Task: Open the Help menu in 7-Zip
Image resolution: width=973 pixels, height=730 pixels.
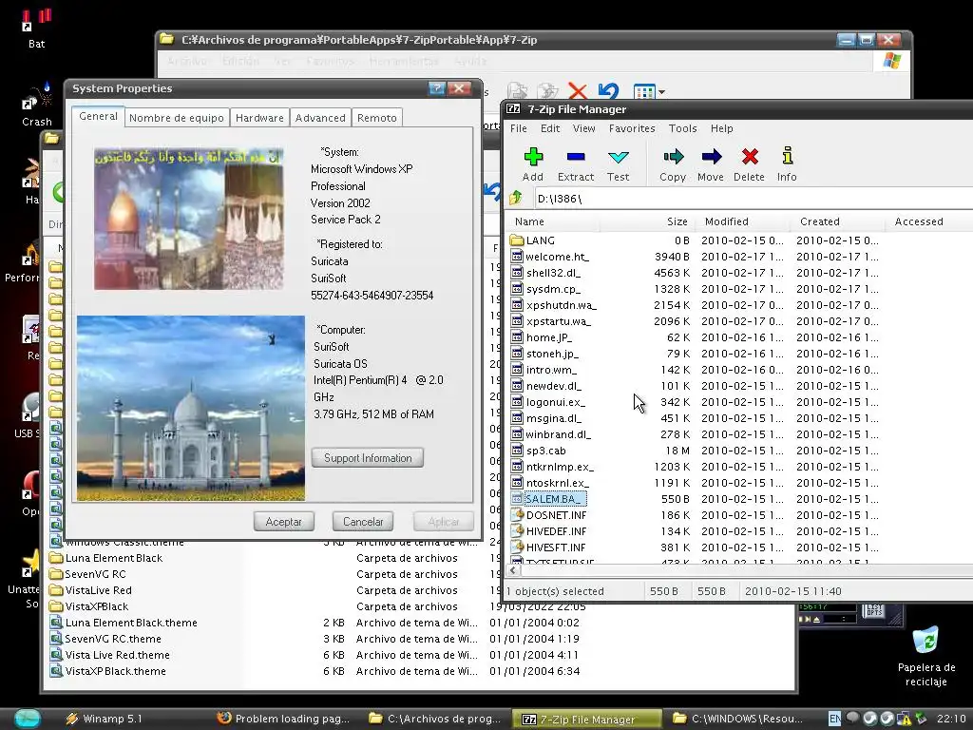Action: (x=722, y=128)
